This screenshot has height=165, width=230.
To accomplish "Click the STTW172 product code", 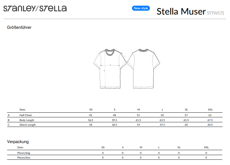I will [x=215, y=13].
